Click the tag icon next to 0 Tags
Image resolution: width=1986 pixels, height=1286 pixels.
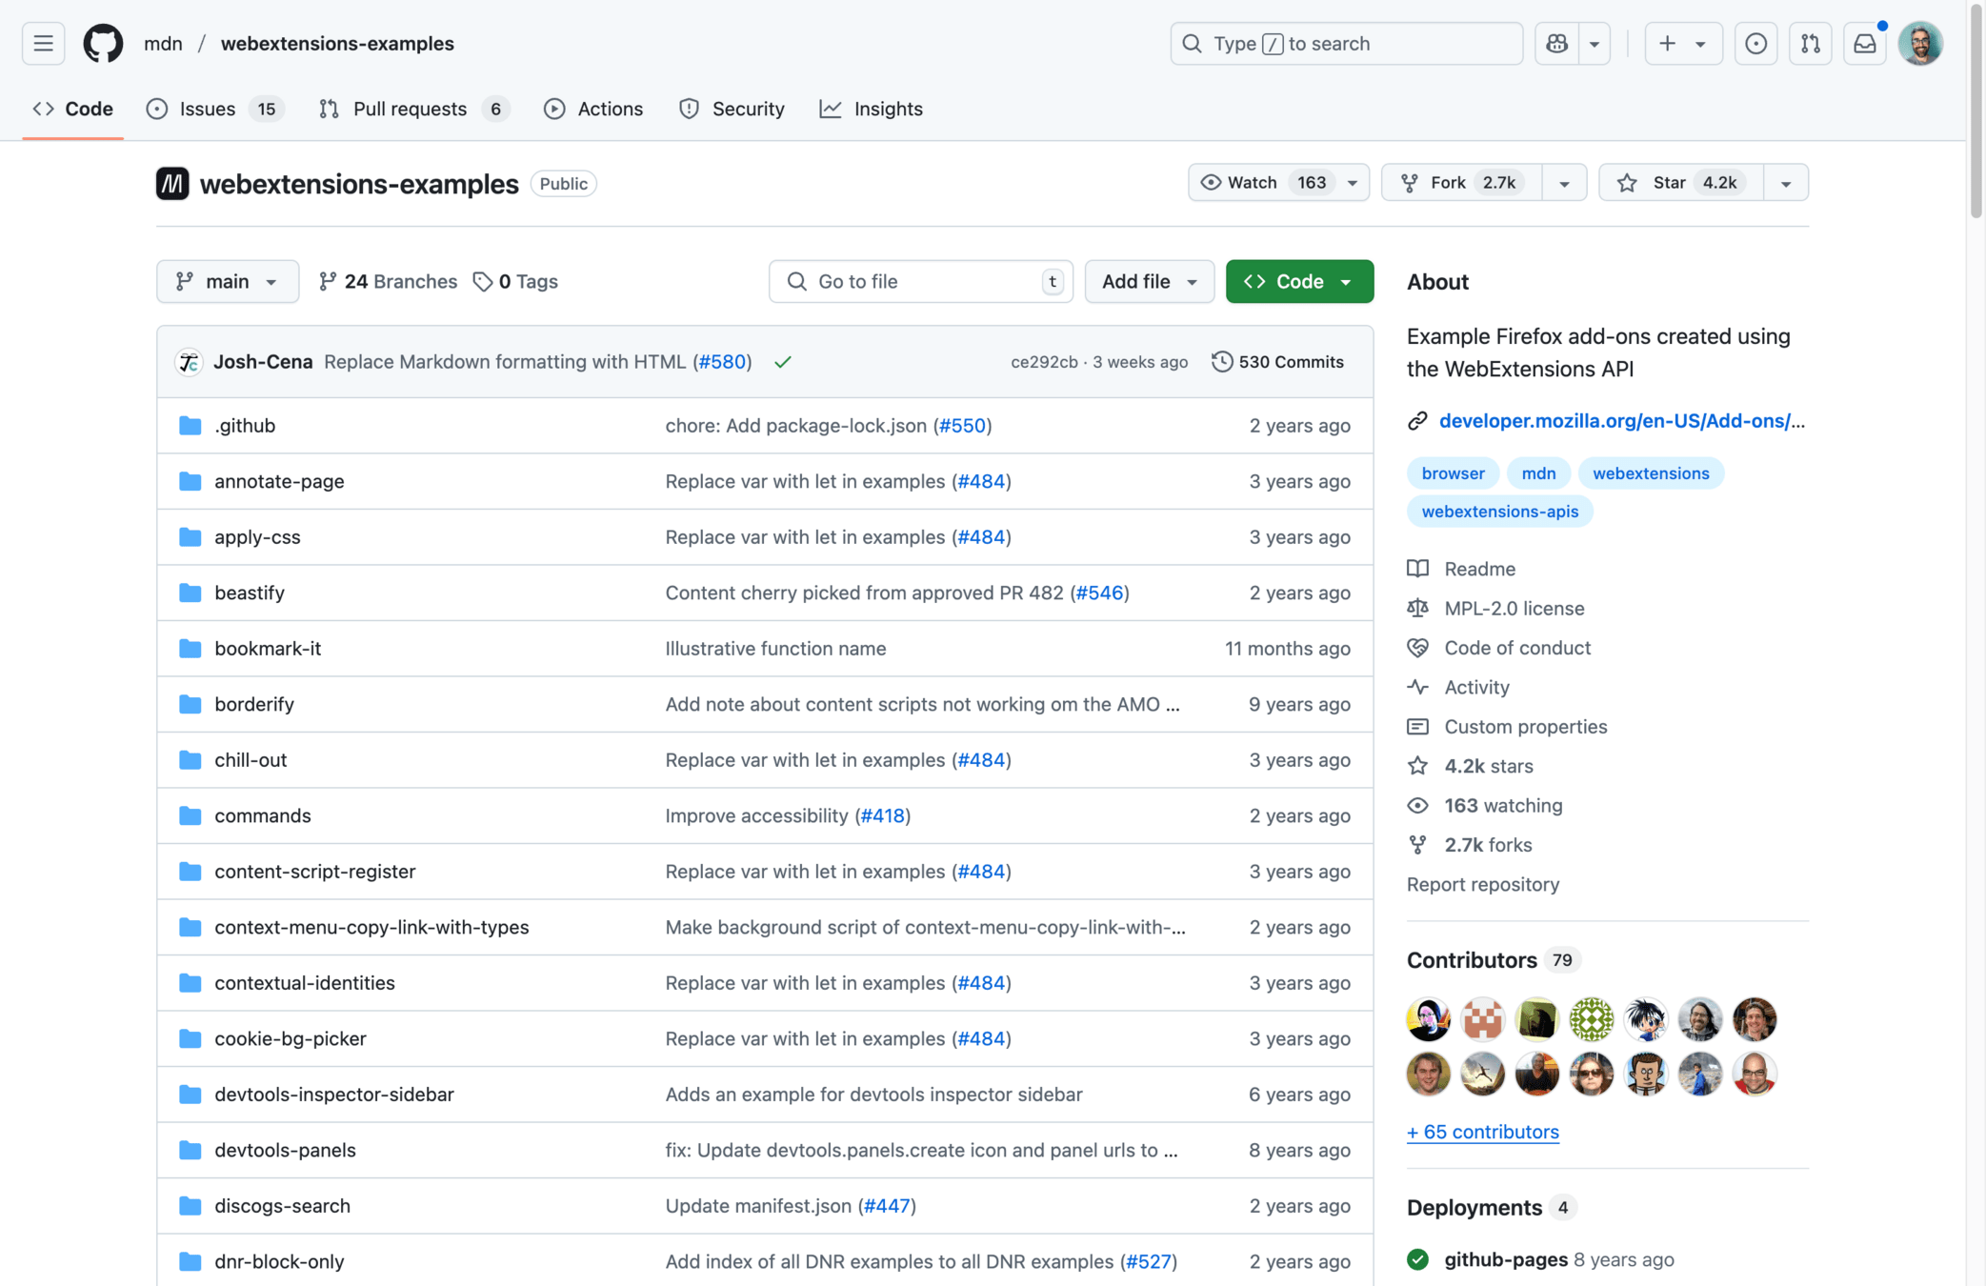pos(483,281)
